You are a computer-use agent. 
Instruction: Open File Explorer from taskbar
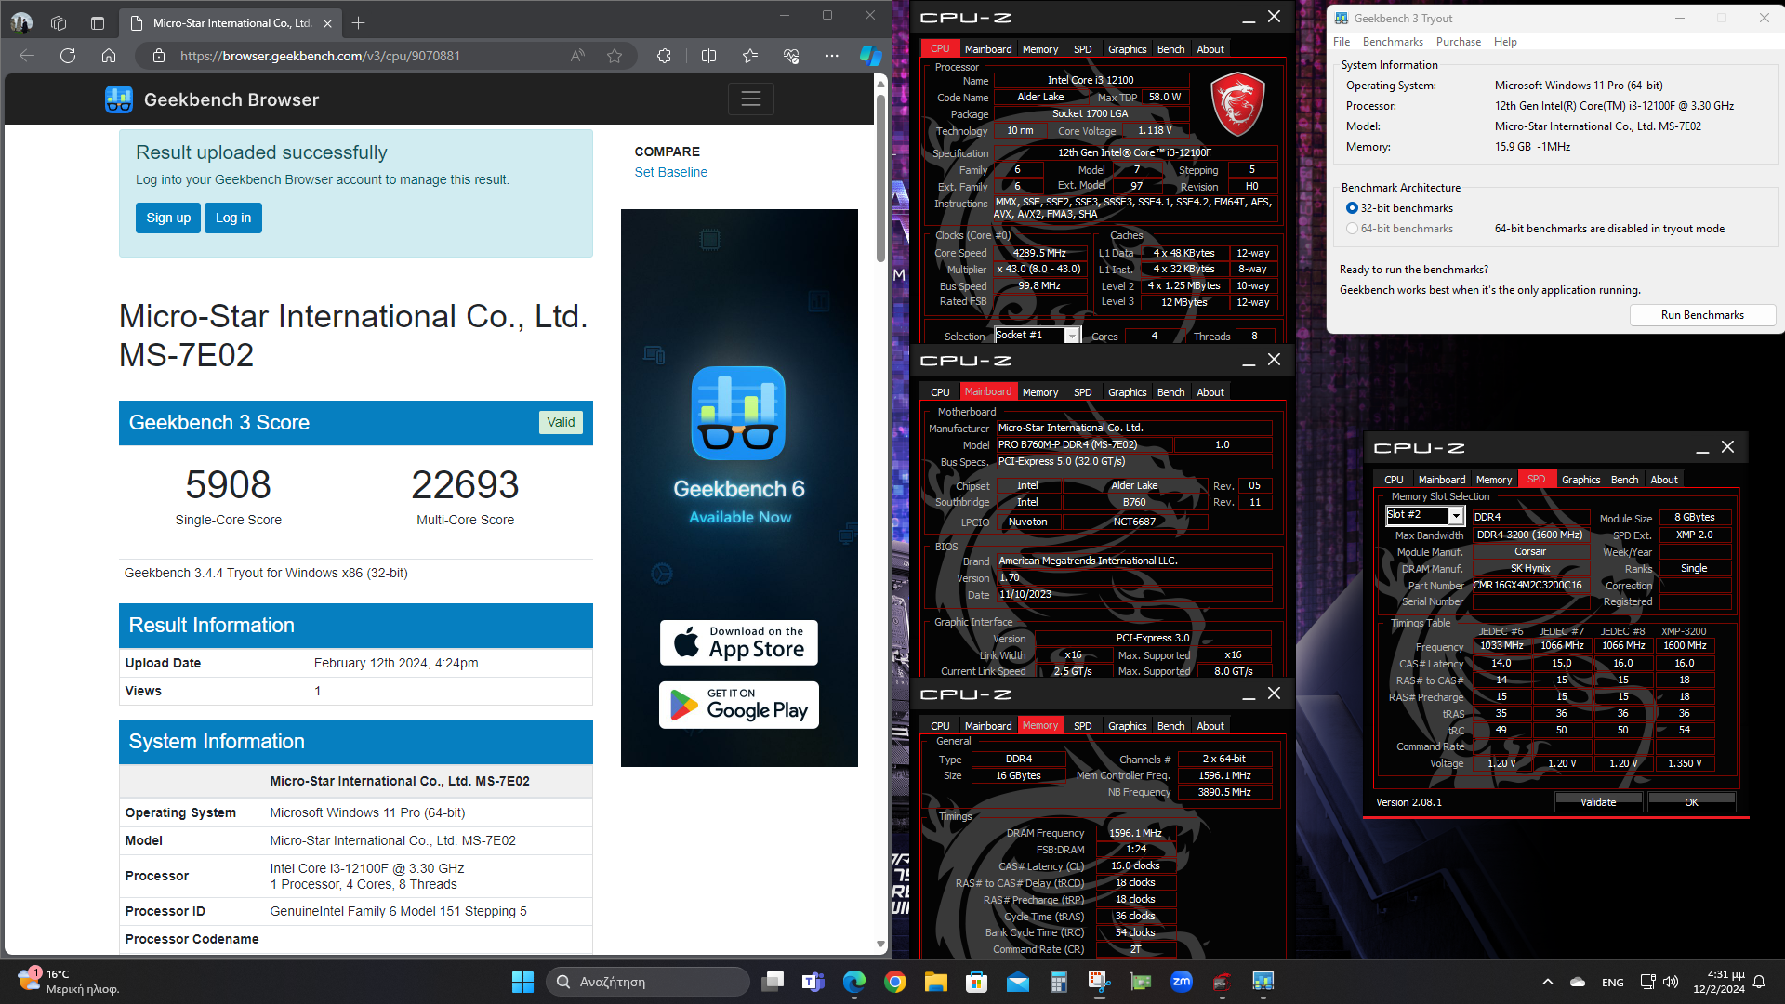pyautogui.click(x=935, y=982)
